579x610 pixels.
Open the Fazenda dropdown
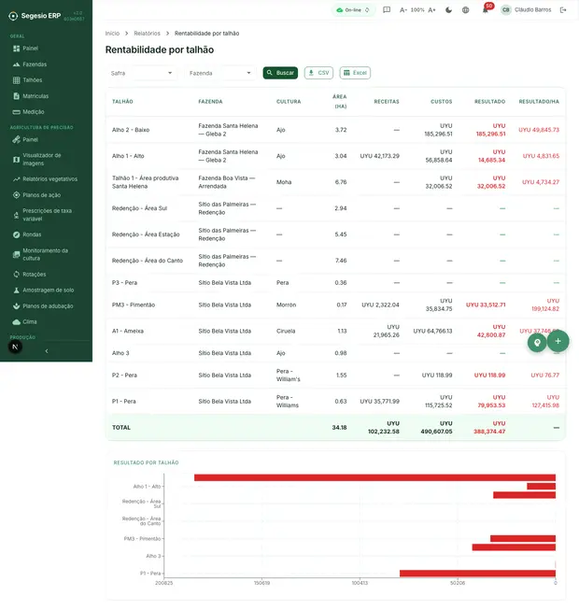pyautogui.click(x=220, y=73)
